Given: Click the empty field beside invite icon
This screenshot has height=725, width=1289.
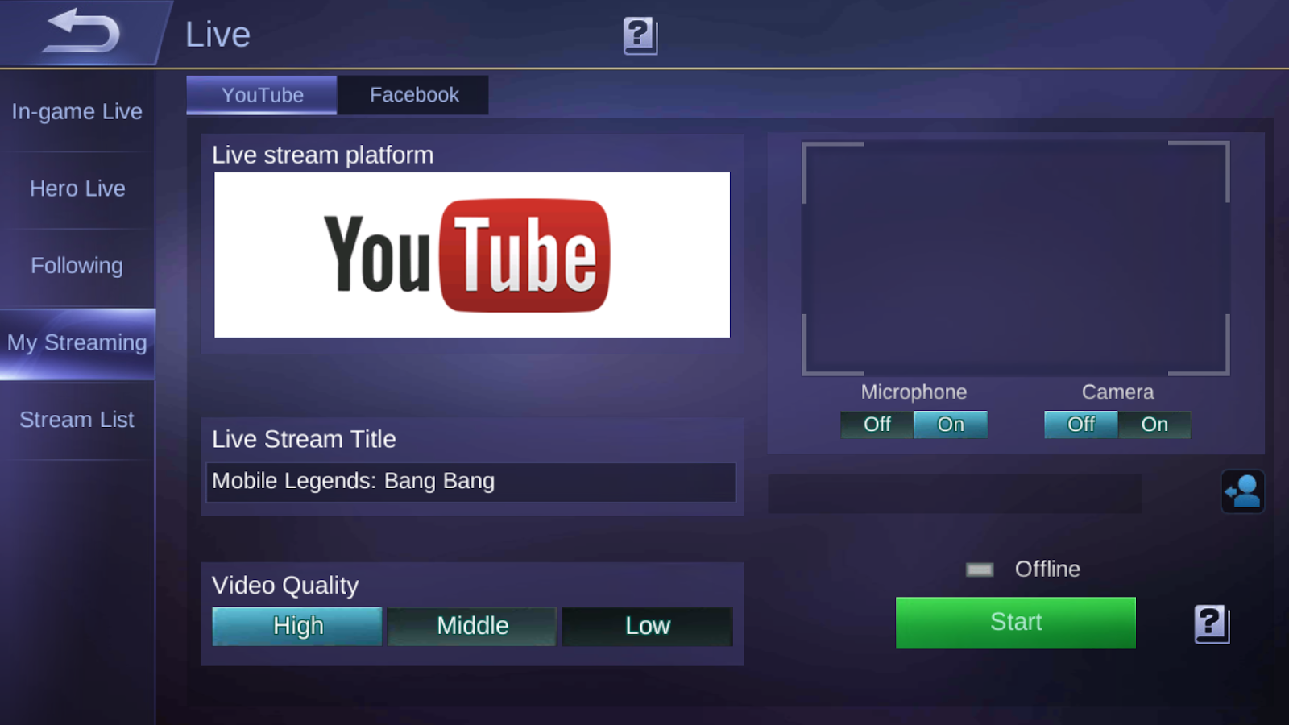Looking at the screenshot, I should coord(955,494).
